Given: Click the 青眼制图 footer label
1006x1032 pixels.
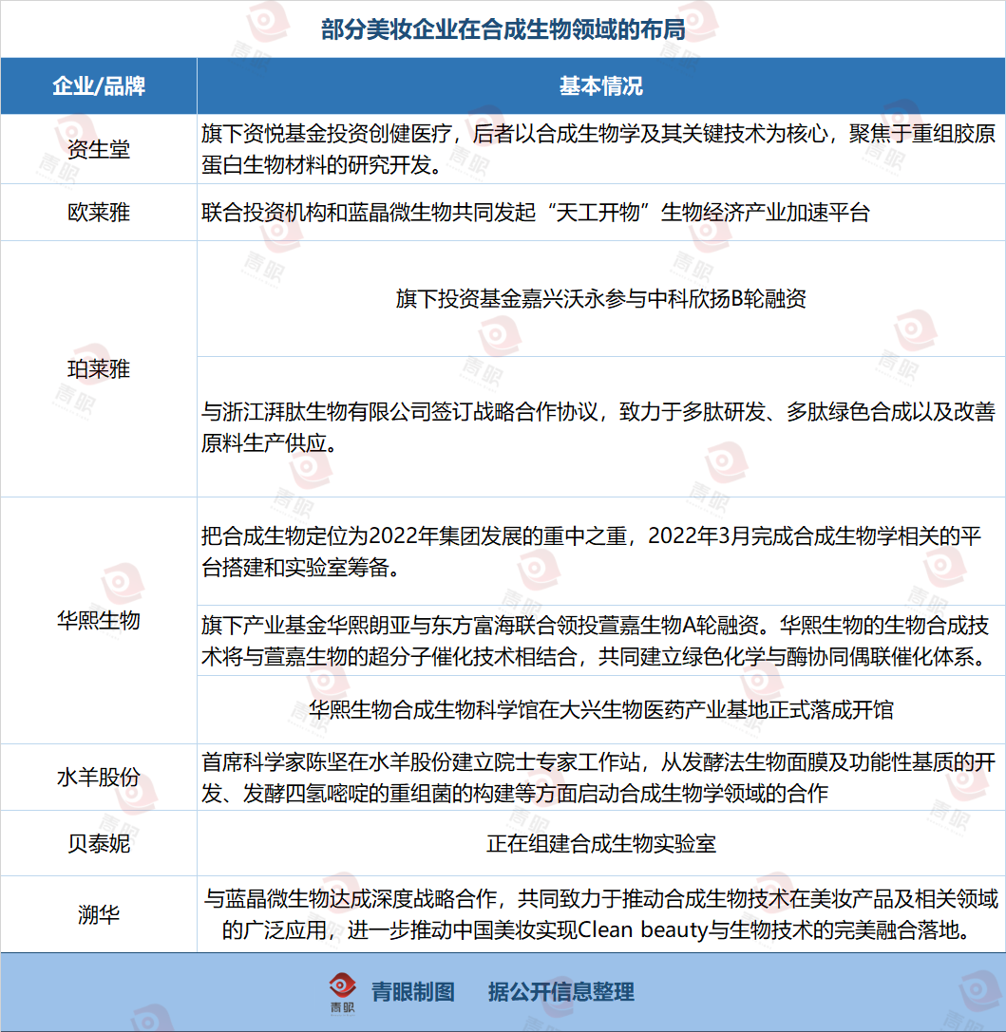Looking at the screenshot, I should [x=413, y=992].
